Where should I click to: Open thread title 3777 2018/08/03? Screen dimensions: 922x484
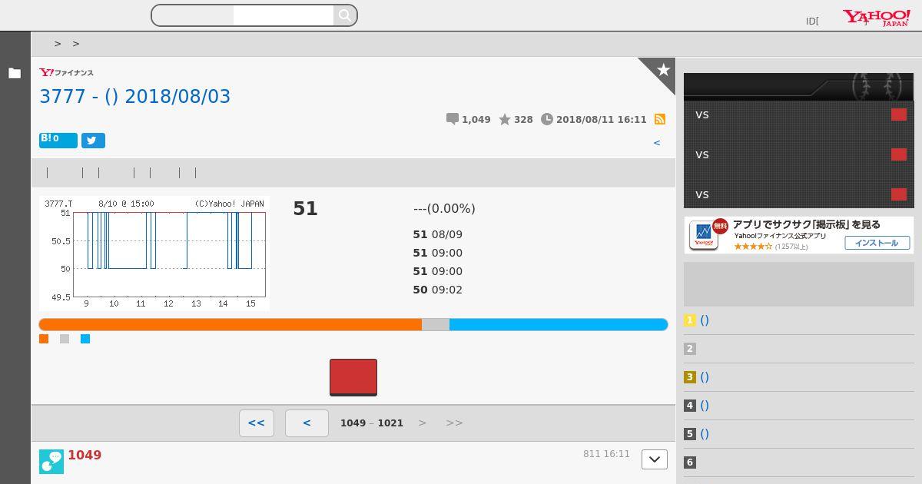[x=134, y=96]
